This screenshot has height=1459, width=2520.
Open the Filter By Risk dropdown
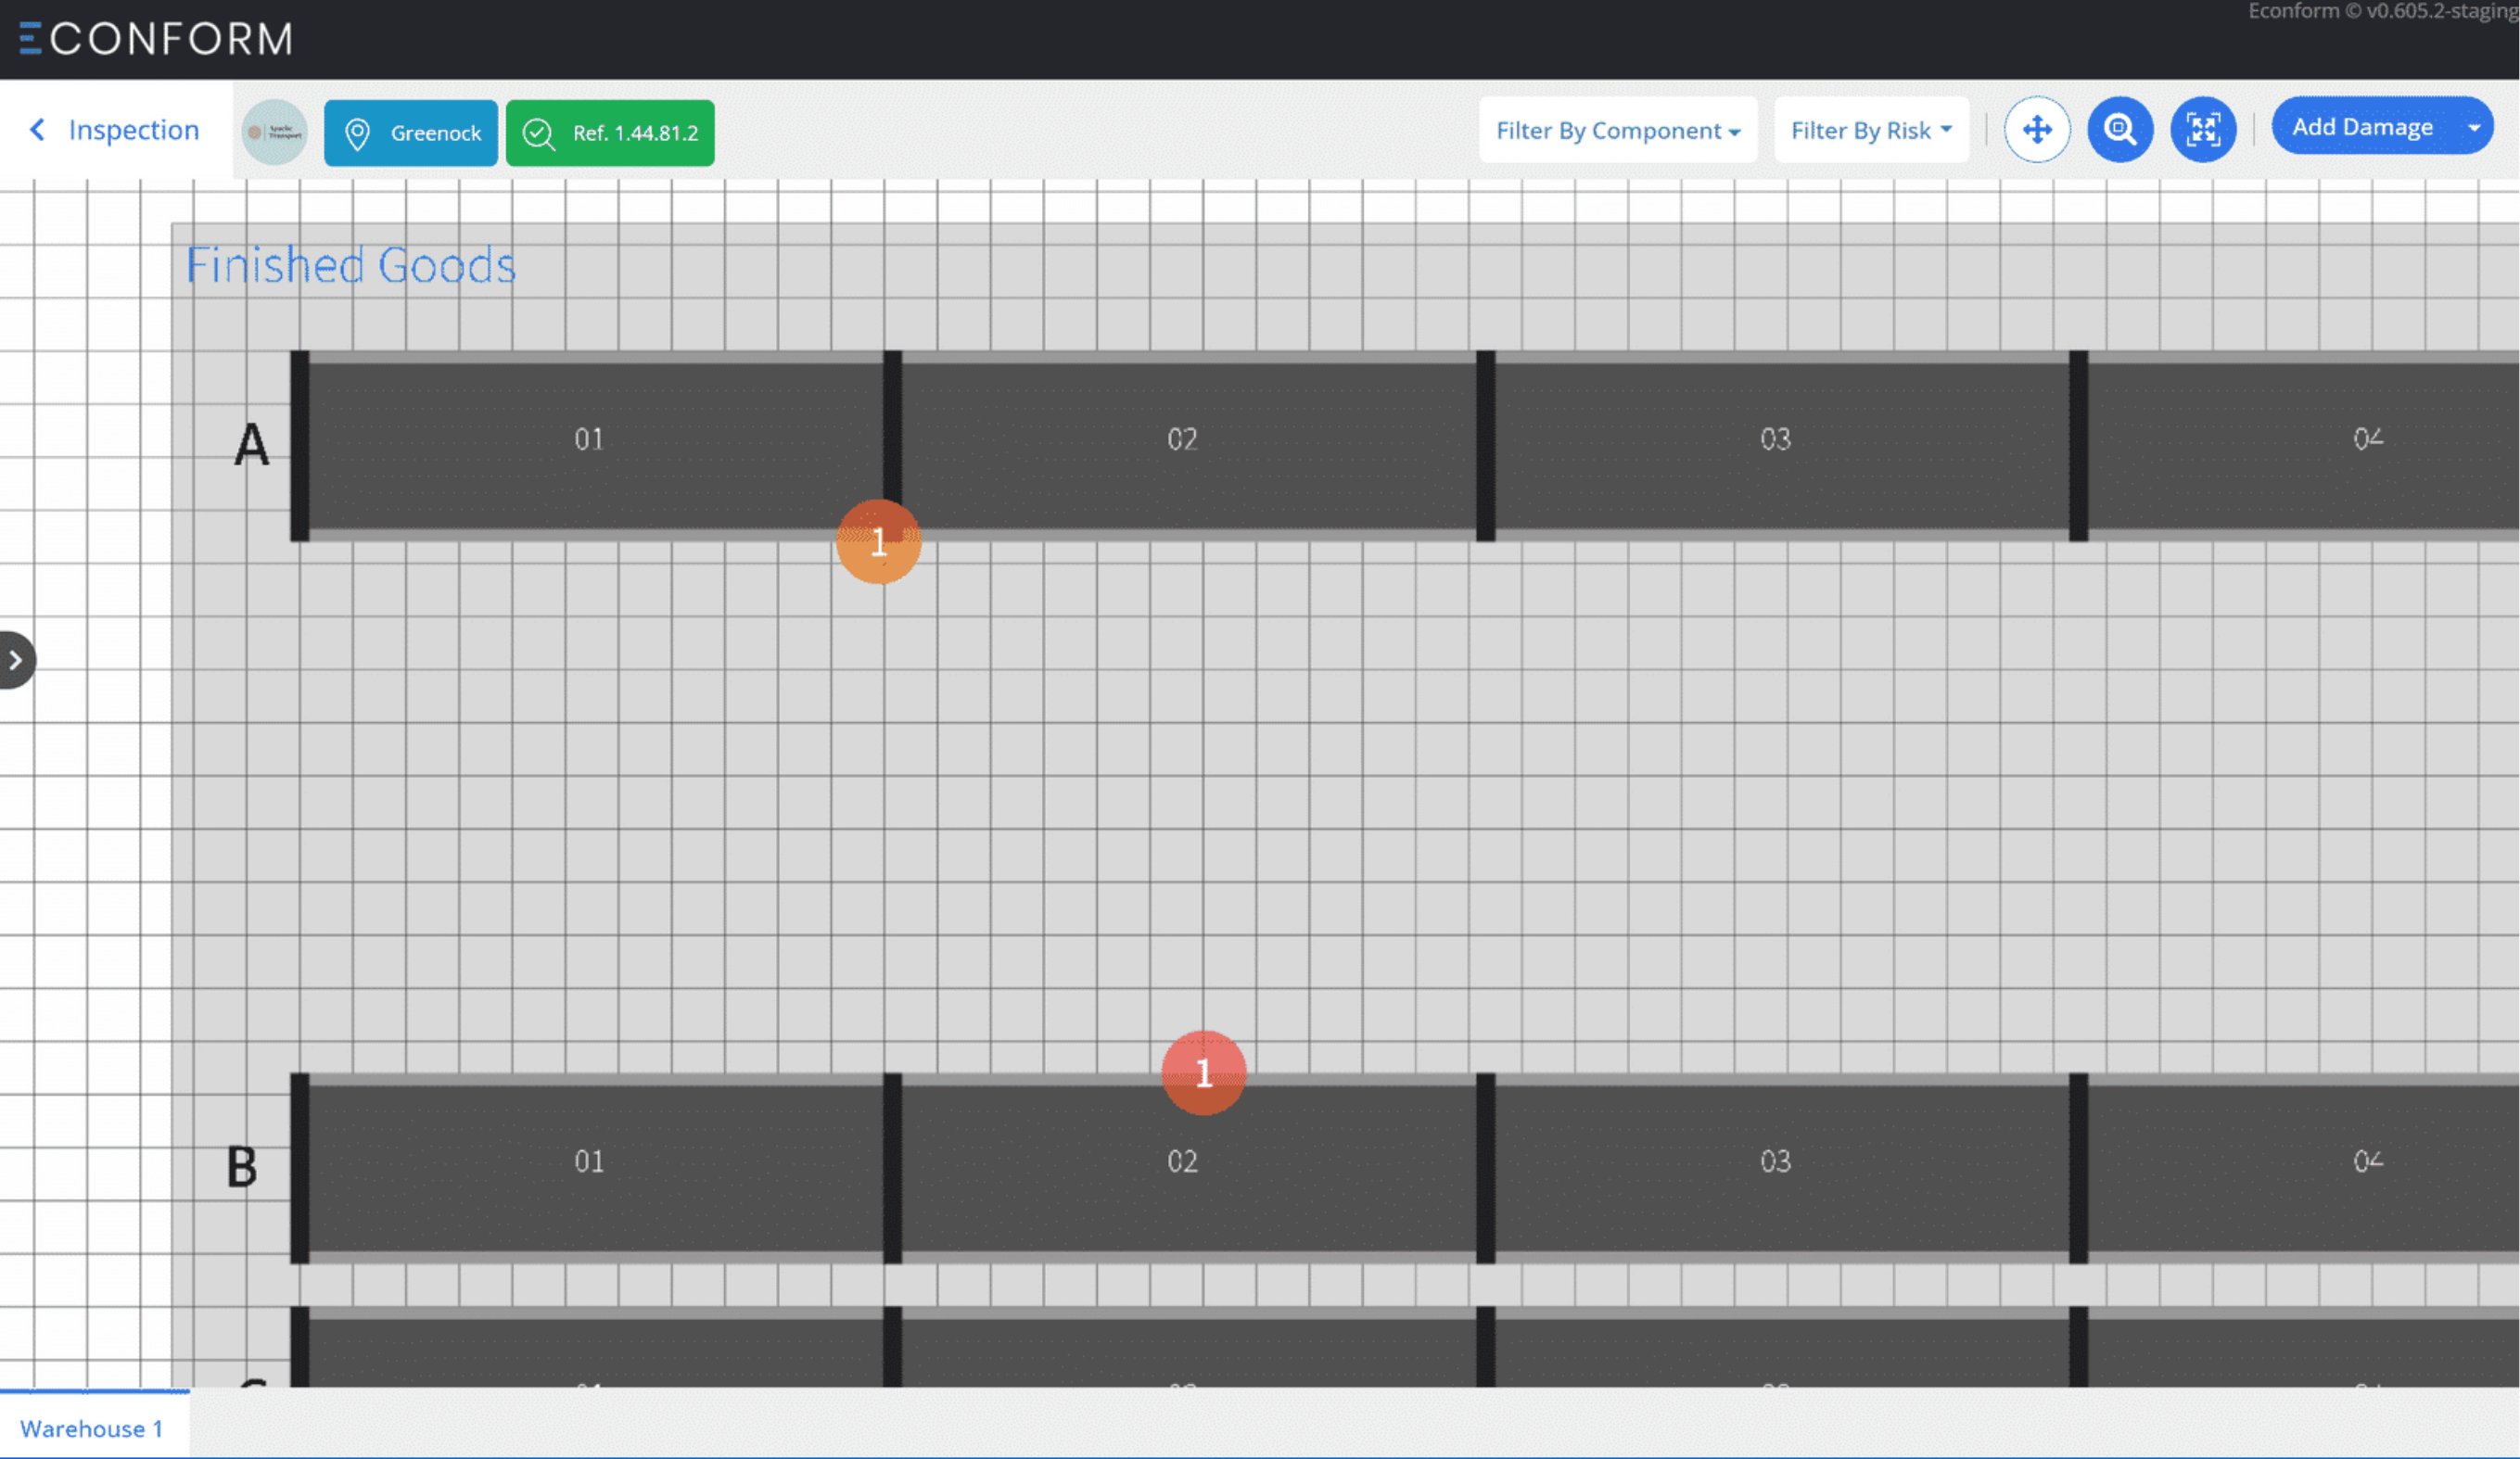point(1870,131)
